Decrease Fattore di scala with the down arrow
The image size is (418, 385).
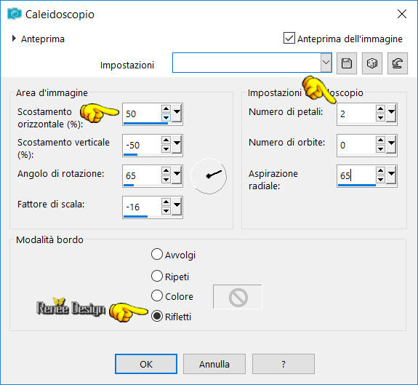166,211
